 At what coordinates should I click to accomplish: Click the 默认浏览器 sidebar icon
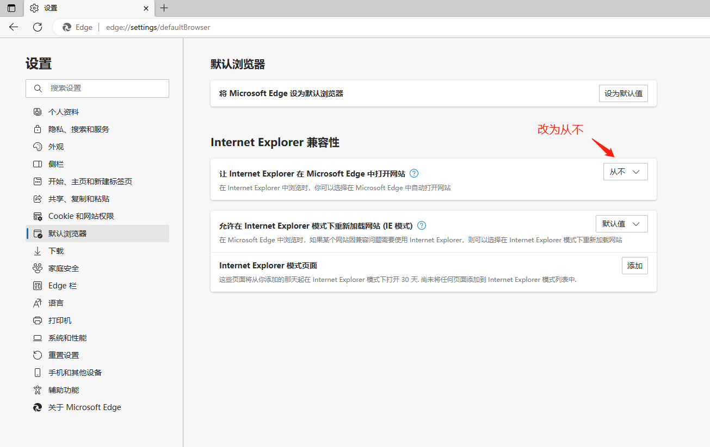[38, 234]
